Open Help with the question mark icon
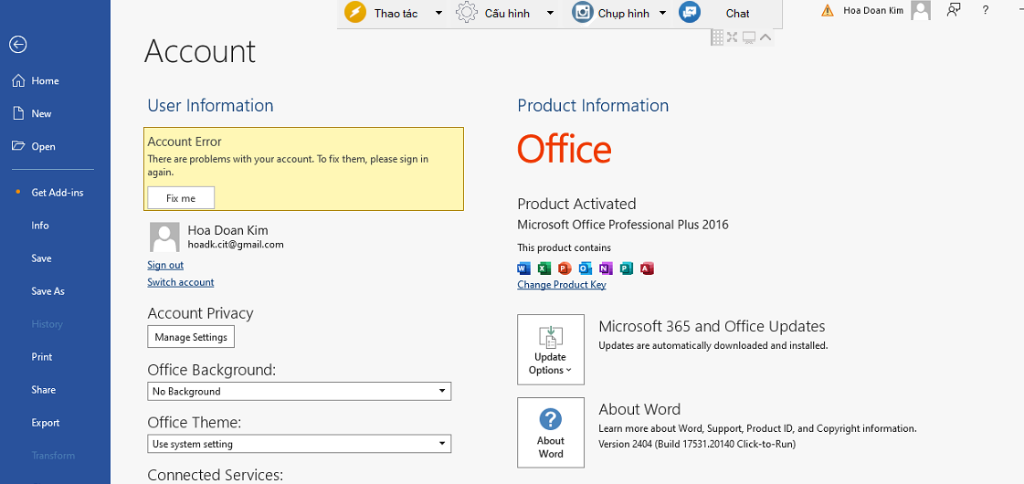Viewport: 1024px width, 484px height. 986,10
